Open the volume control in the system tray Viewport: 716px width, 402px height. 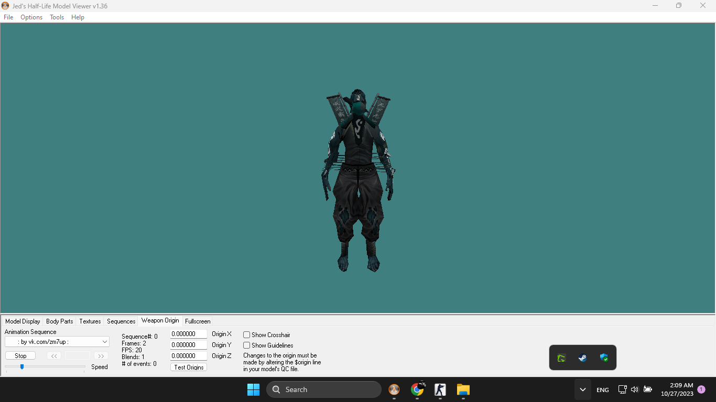635,389
